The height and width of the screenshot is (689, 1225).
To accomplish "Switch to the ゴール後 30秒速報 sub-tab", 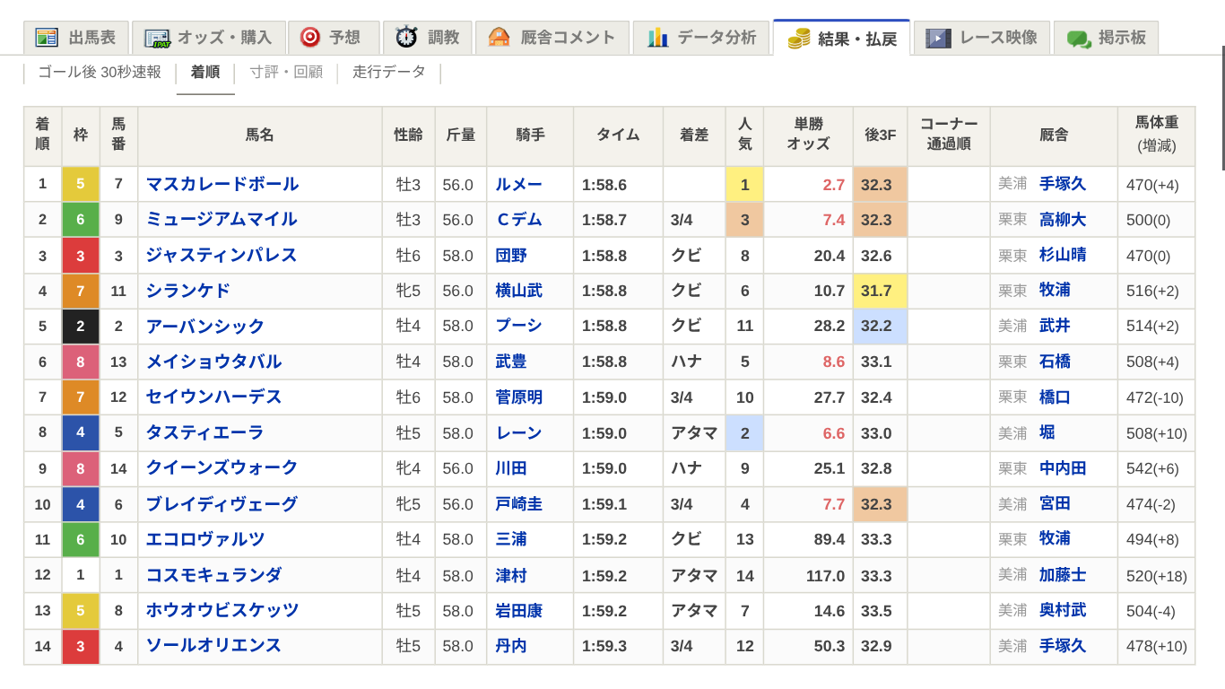I will [x=100, y=72].
